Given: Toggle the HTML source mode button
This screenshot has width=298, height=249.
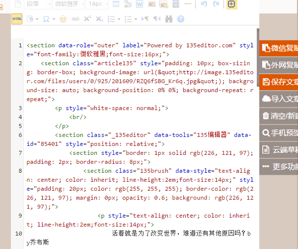Looking at the screenshot, I should (x=17, y=19).
